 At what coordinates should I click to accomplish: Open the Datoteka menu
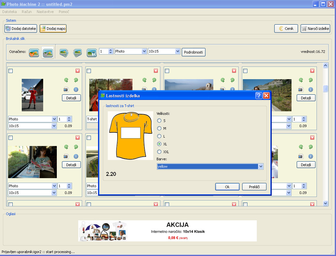(x=9, y=12)
